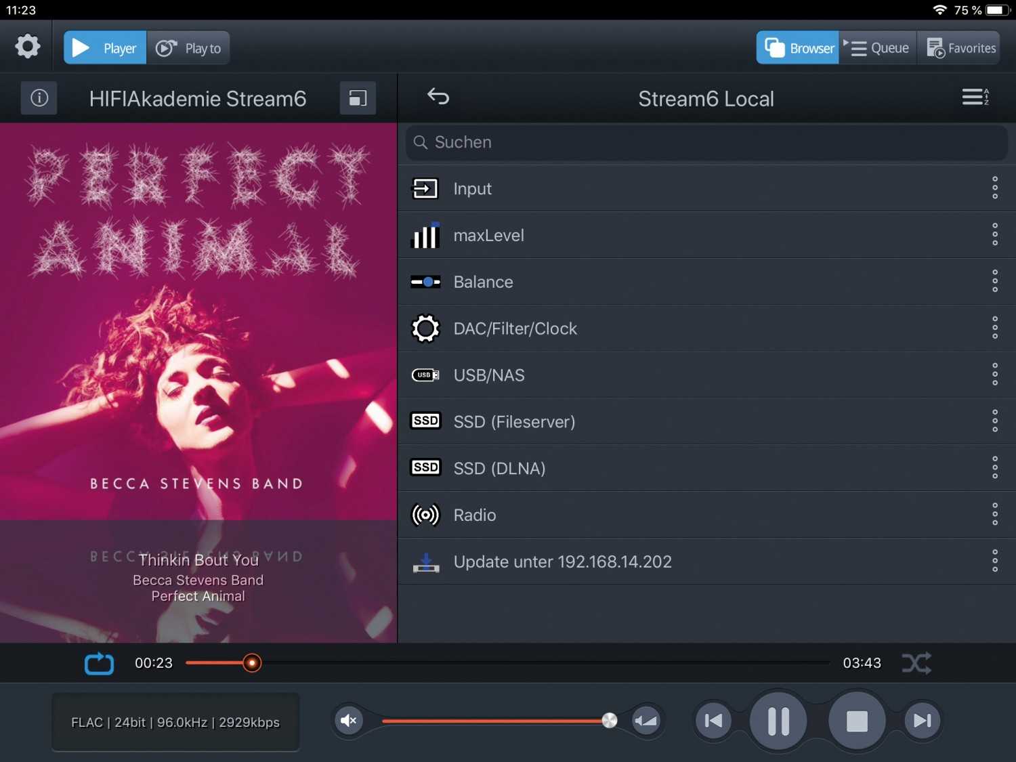
Task: Click the SSD (Fileserver) icon
Action: 425,421
